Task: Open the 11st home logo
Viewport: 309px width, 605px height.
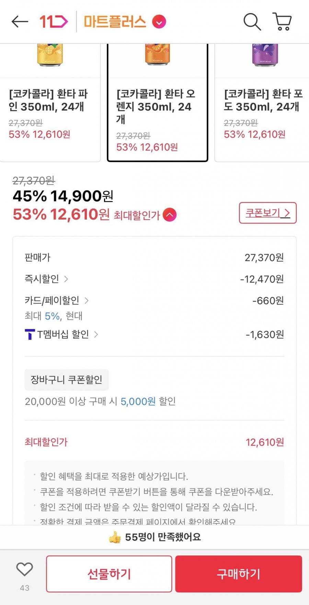Action: (53, 22)
